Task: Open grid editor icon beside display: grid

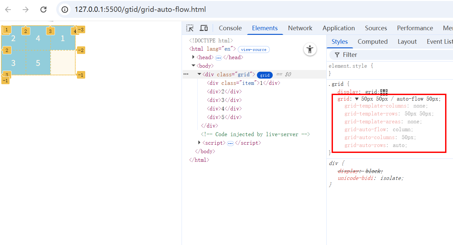Action: pyautogui.click(x=384, y=92)
